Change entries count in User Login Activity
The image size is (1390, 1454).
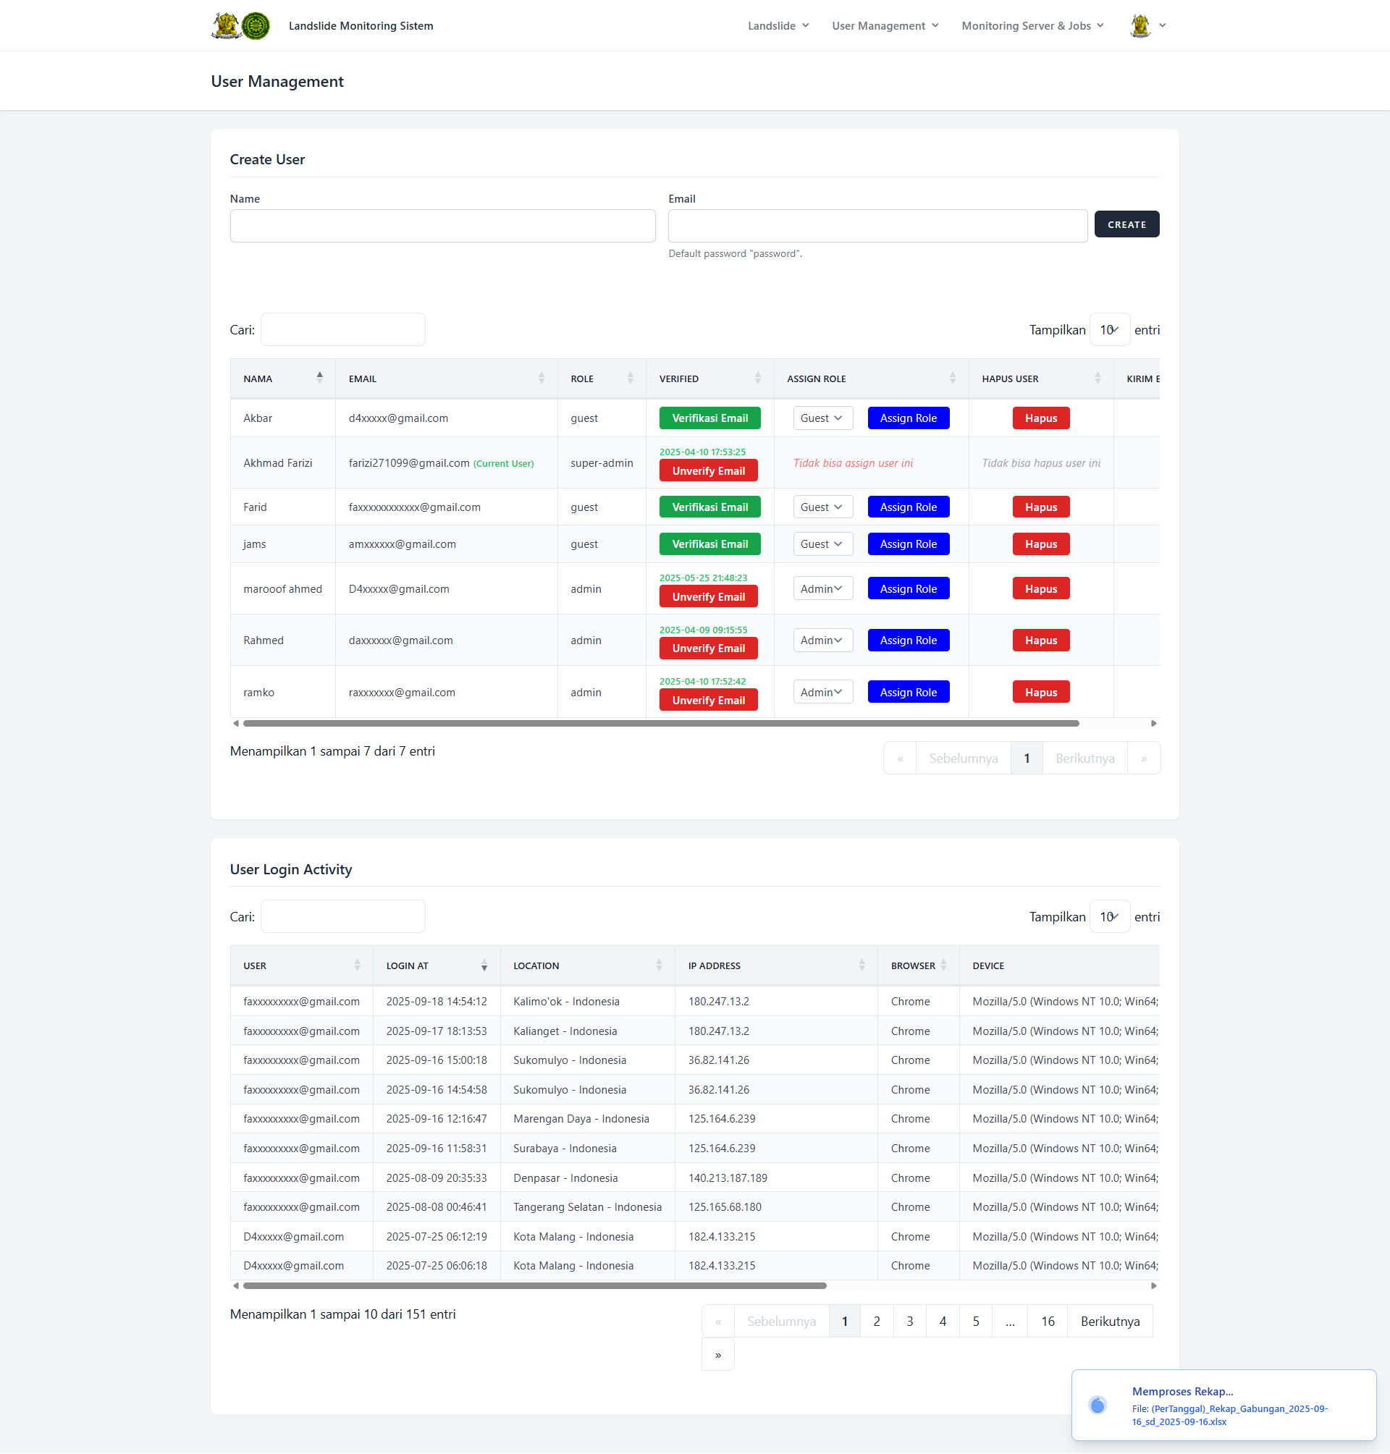pyautogui.click(x=1109, y=917)
